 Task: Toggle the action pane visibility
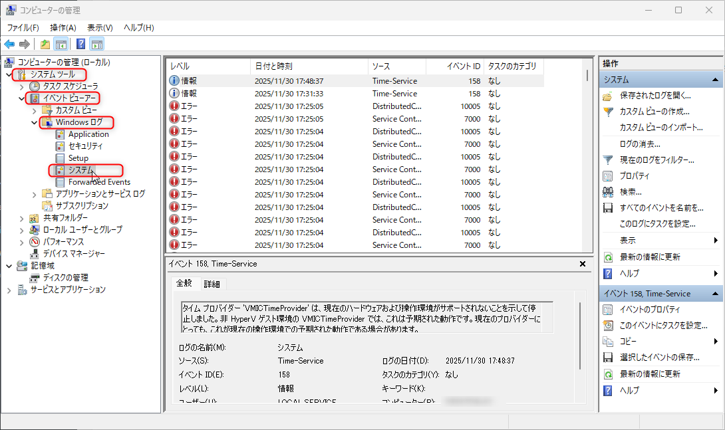coord(96,44)
